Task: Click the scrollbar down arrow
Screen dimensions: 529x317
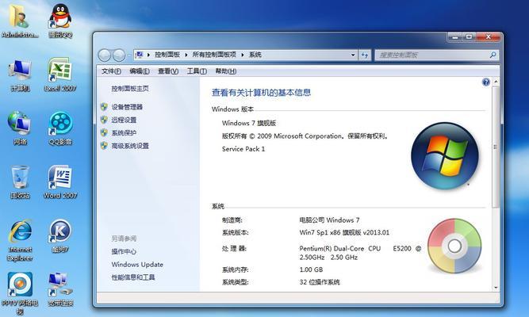Action: point(496,288)
